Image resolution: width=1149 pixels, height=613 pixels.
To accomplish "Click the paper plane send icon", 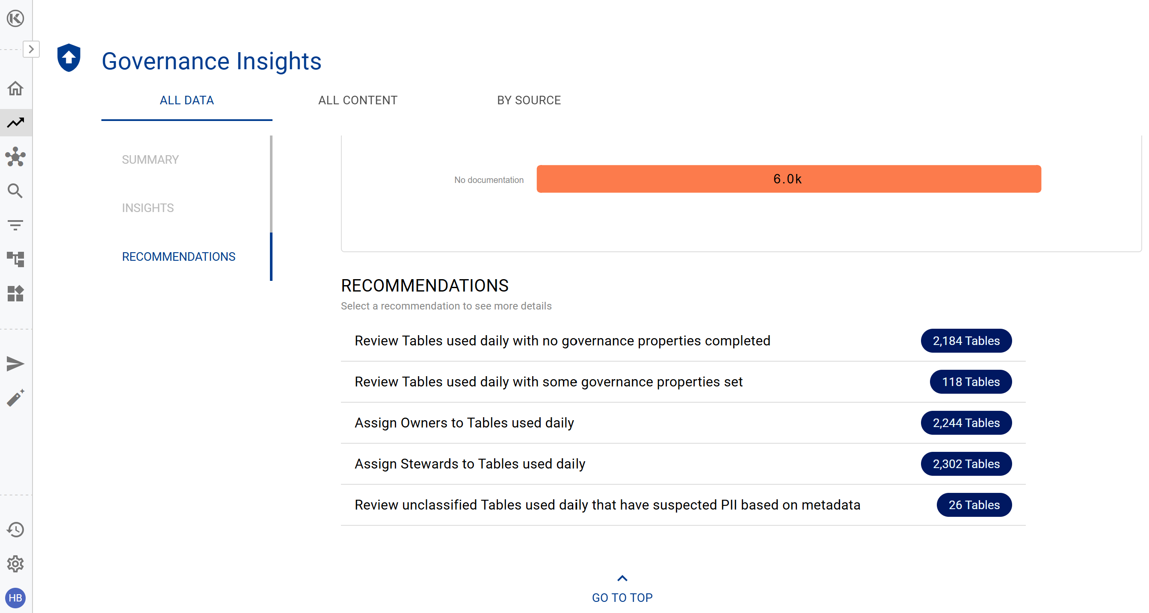I will pos(15,364).
